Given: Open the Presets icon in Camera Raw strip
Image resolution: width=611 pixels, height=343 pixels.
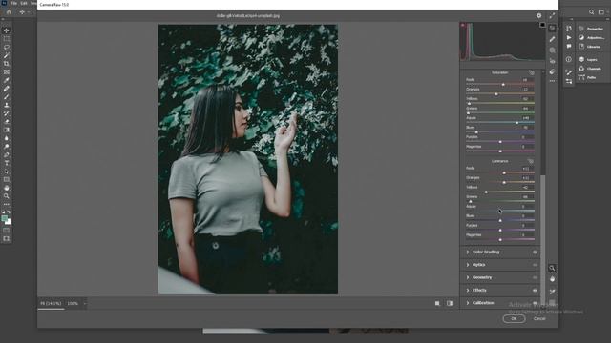Looking at the screenshot, I should 552,71.
